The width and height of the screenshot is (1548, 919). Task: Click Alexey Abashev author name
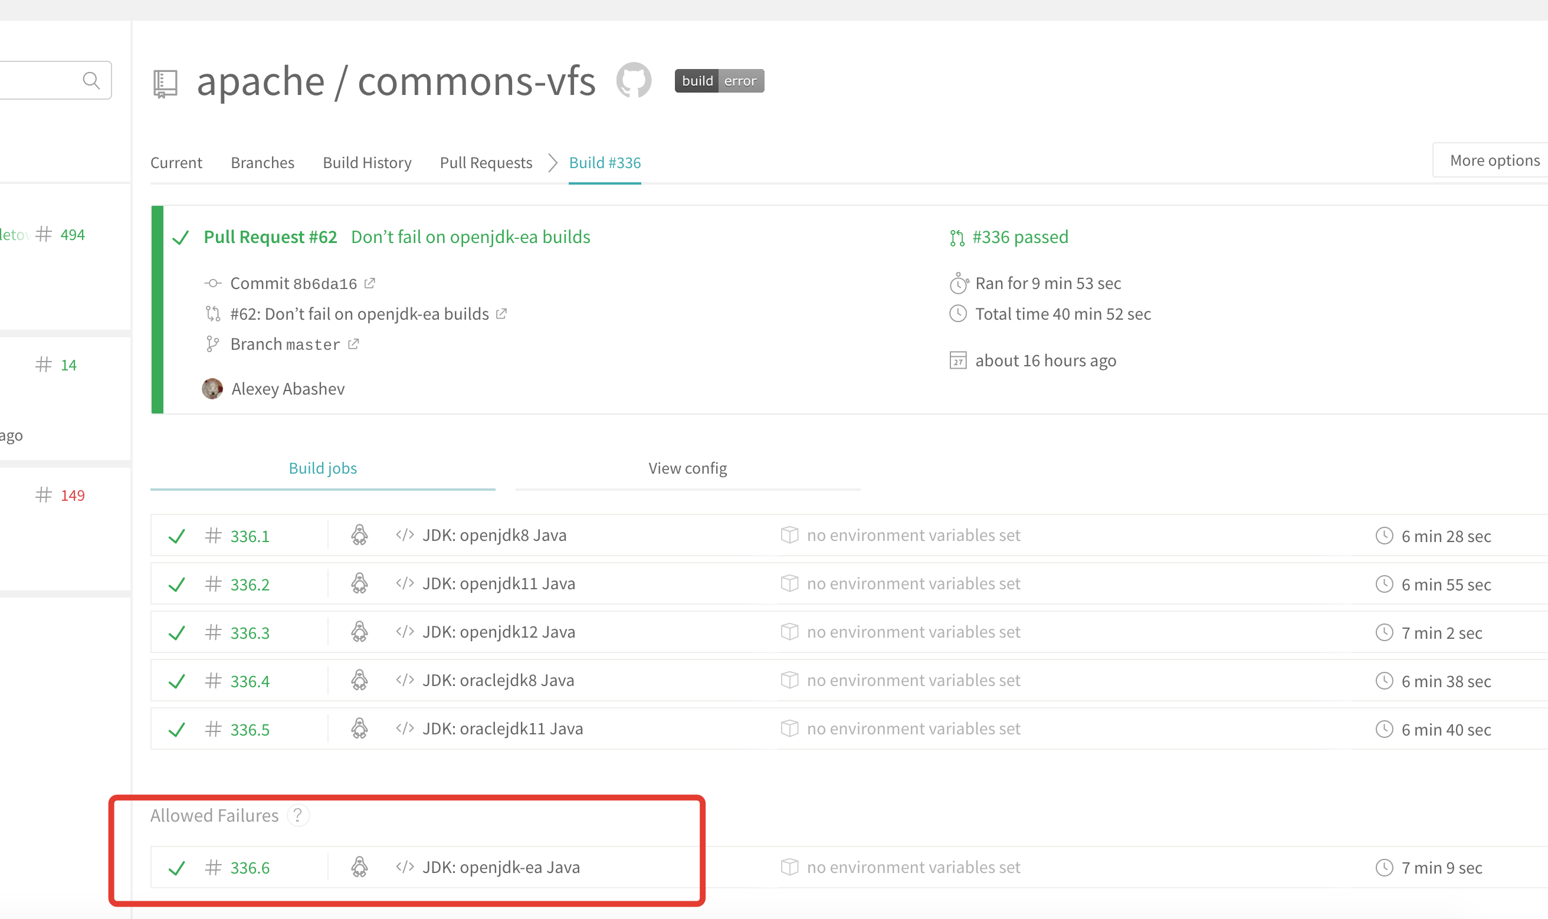pos(288,389)
